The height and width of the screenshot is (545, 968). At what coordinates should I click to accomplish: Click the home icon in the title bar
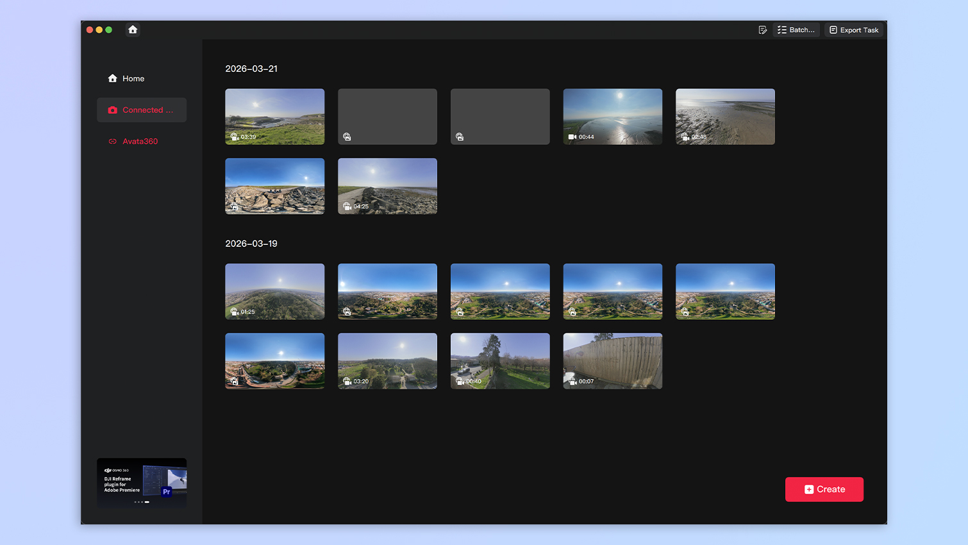click(x=133, y=29)
